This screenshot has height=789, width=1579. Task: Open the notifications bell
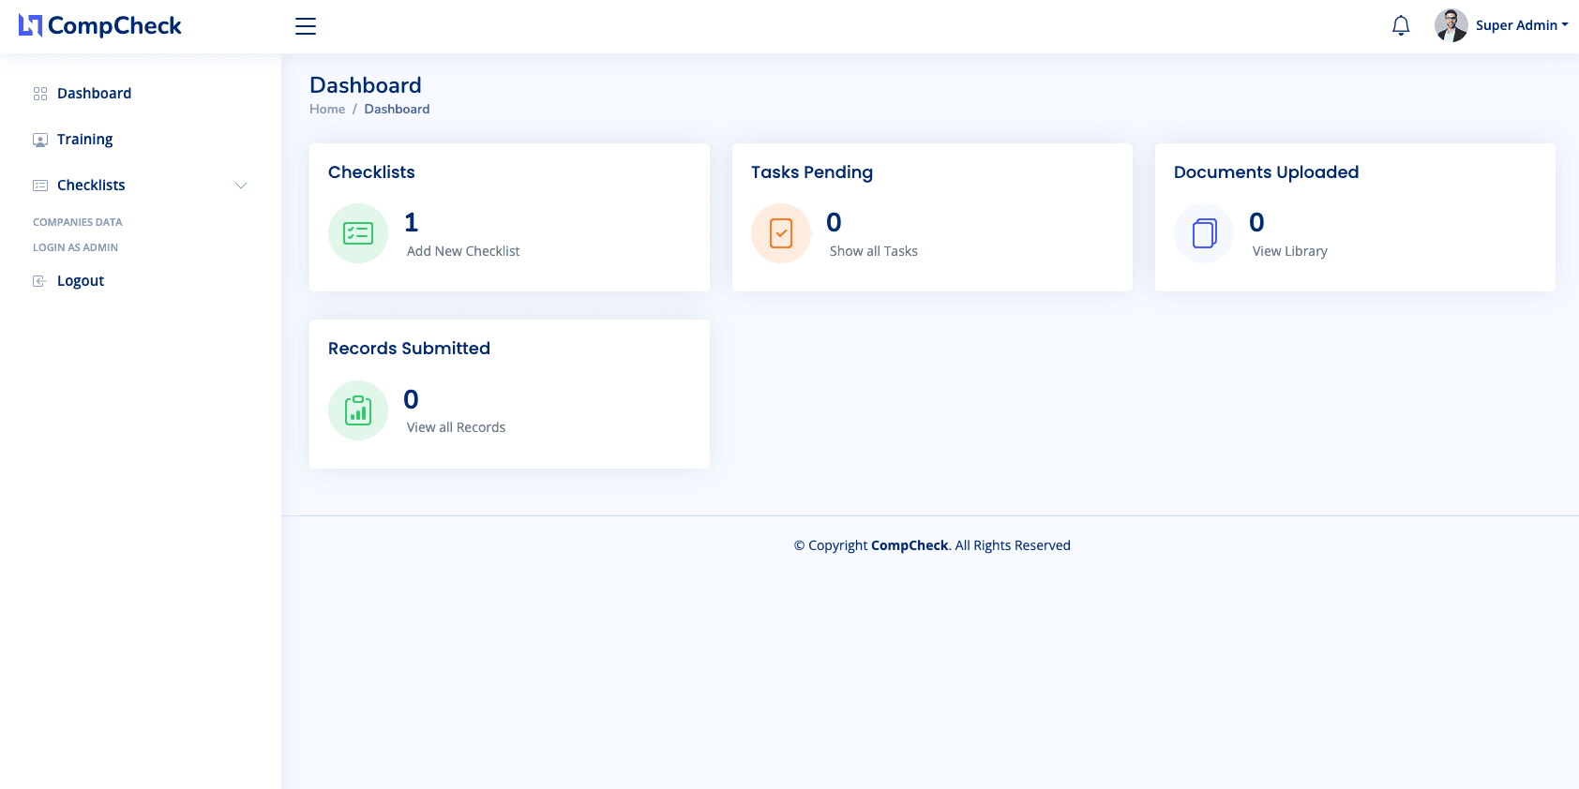click(1401, 25)
